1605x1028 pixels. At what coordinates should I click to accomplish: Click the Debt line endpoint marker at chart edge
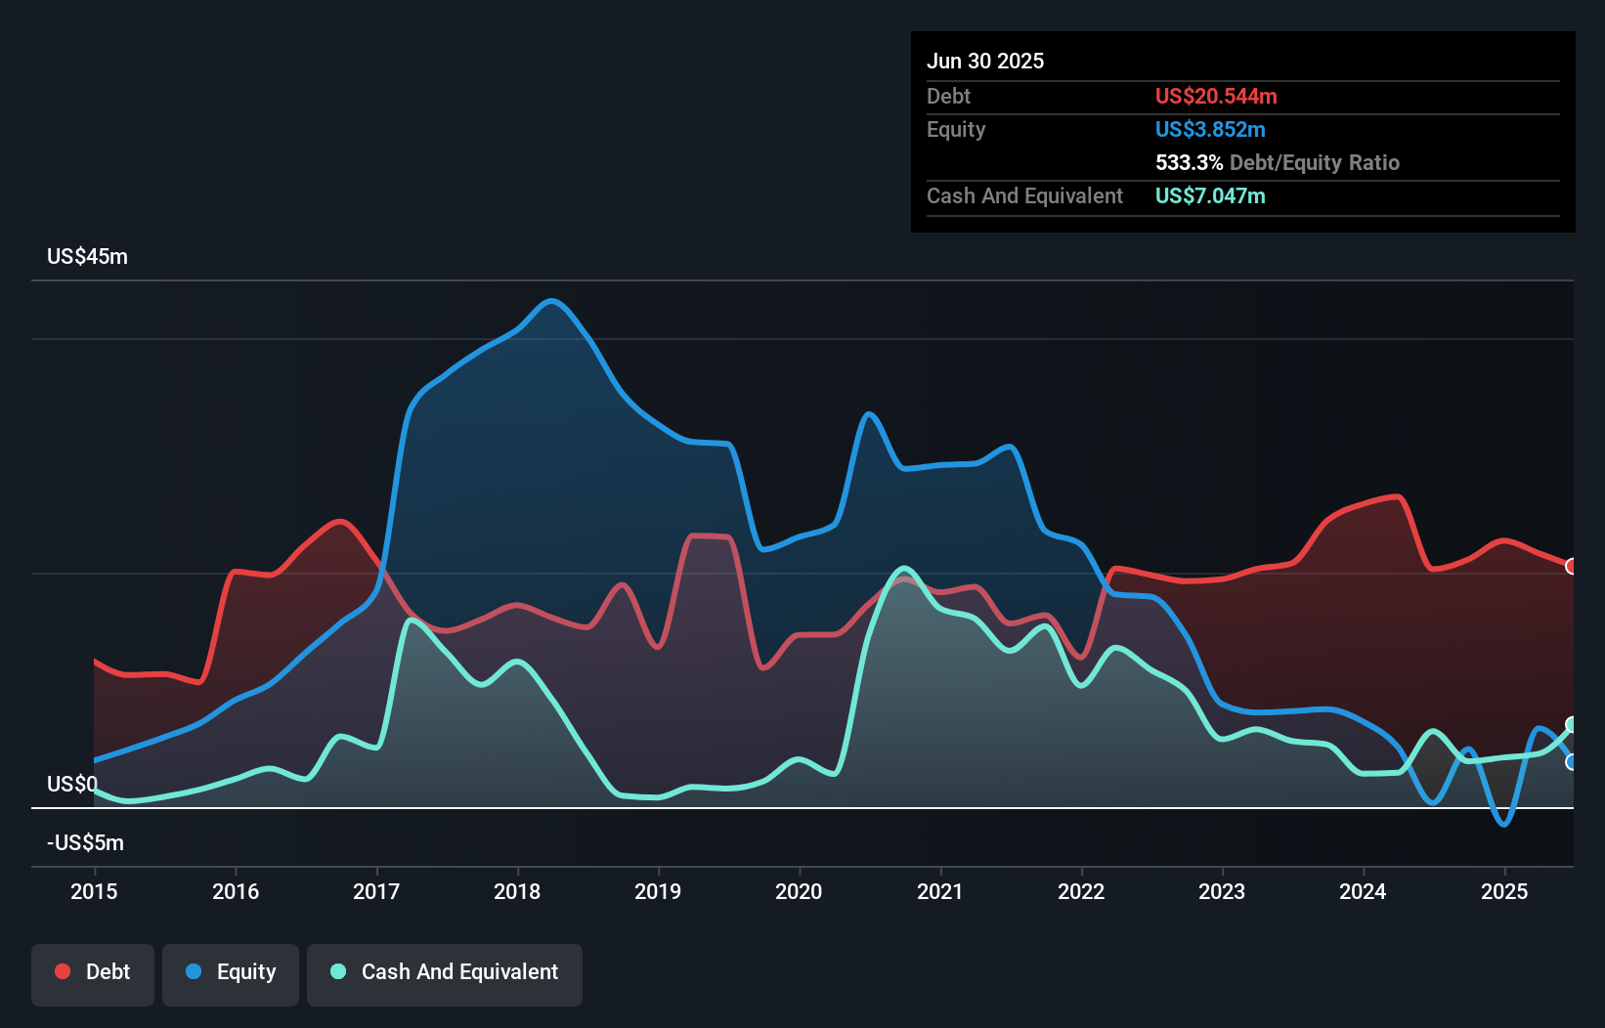(1571, 566)
